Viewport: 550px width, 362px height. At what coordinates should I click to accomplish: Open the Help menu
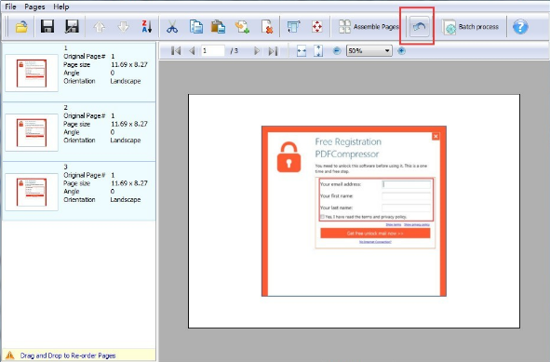61,7
